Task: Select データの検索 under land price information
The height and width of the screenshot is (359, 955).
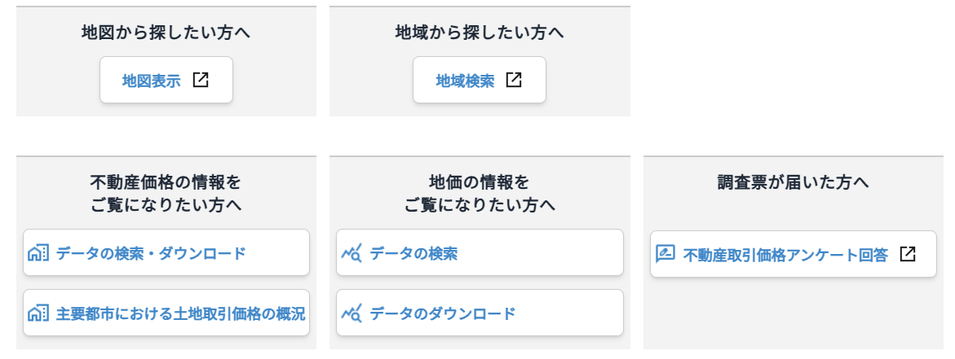Action: pyautogui.click(x=413, y=253)
